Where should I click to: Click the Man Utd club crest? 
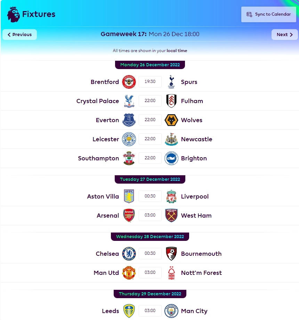(x=129, y=273)
